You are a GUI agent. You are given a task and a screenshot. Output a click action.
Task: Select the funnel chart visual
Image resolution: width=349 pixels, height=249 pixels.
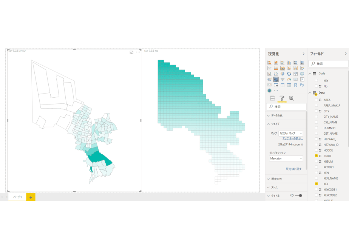pyautogui.click(x=283, y=79)
